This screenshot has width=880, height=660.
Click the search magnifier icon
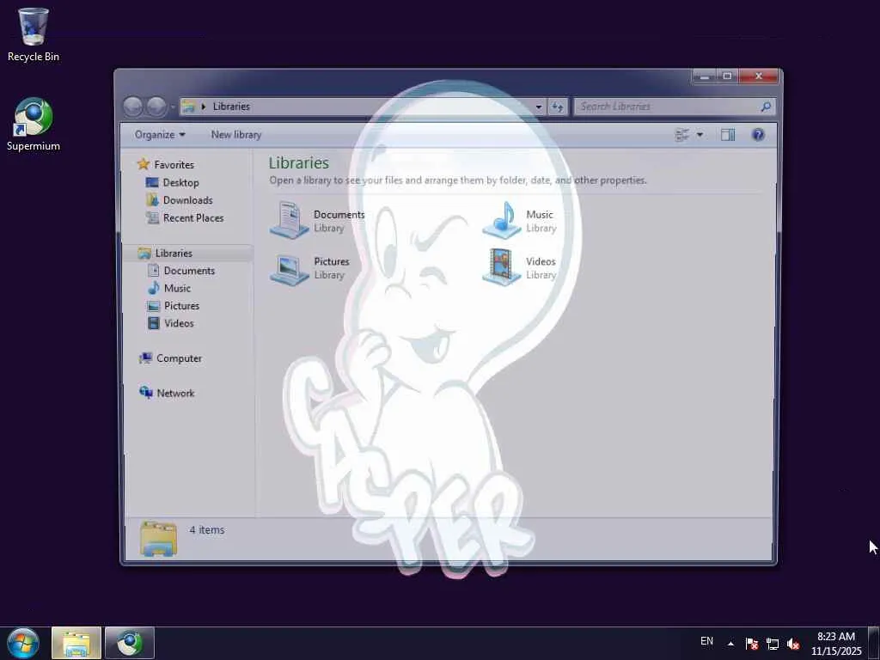pos(766,106)
